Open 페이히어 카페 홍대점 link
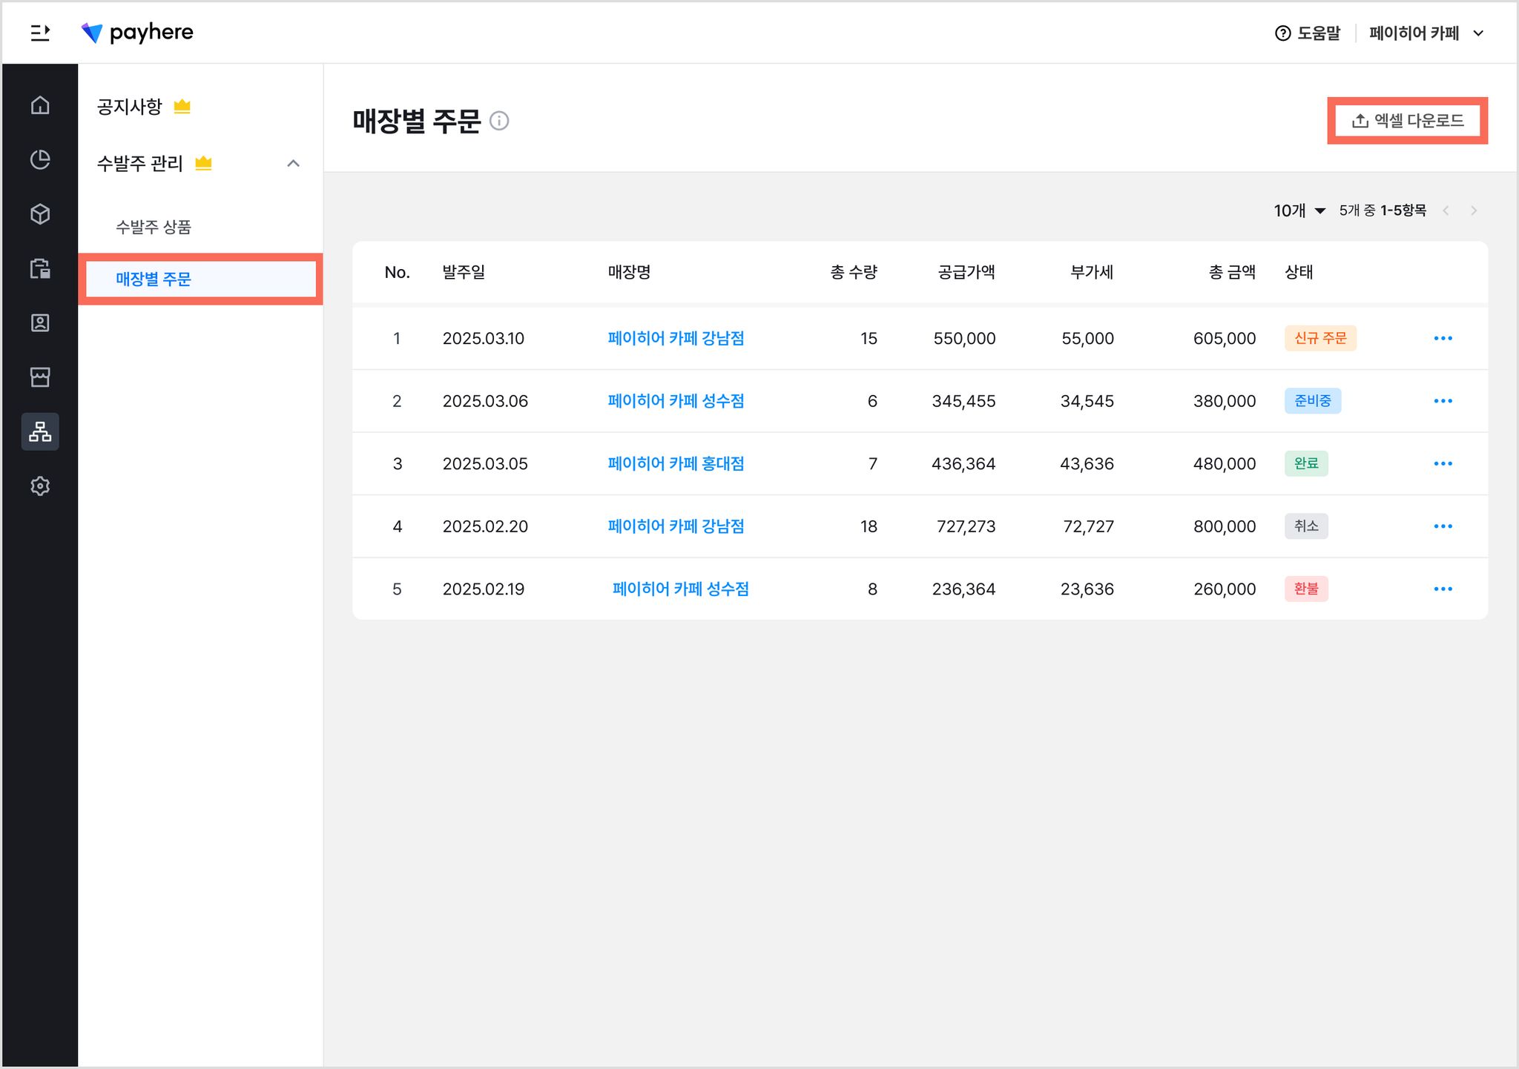Screen dimensions: 1519x1069 pyautogui.click(x=676, y=463)
